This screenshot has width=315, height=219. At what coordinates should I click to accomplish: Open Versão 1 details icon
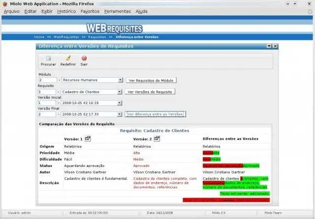click(88, 138)
